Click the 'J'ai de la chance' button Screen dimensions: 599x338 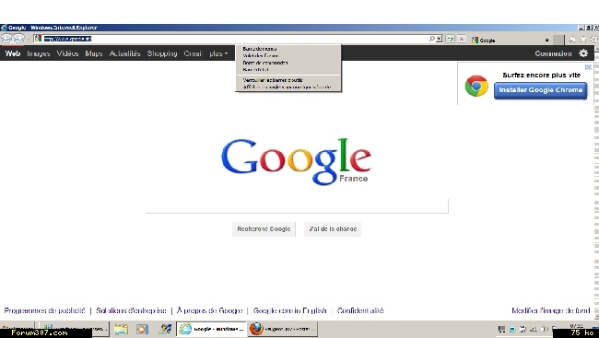point(333,229)
